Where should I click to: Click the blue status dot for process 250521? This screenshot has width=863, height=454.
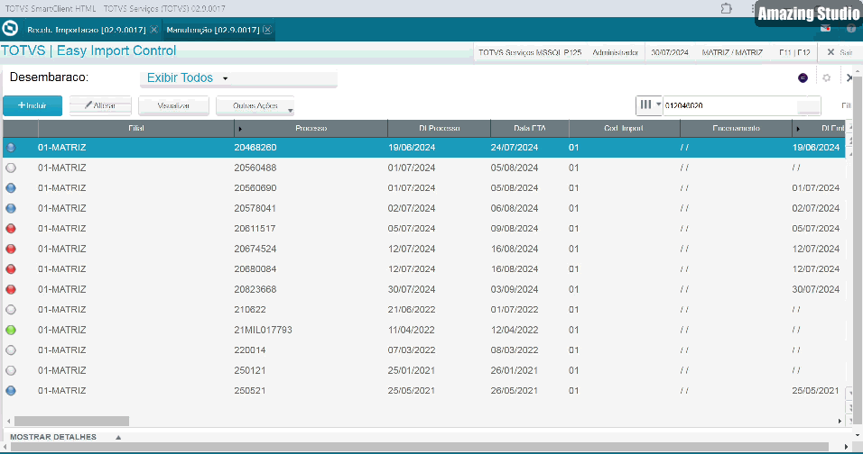click(x=11, y=392)
